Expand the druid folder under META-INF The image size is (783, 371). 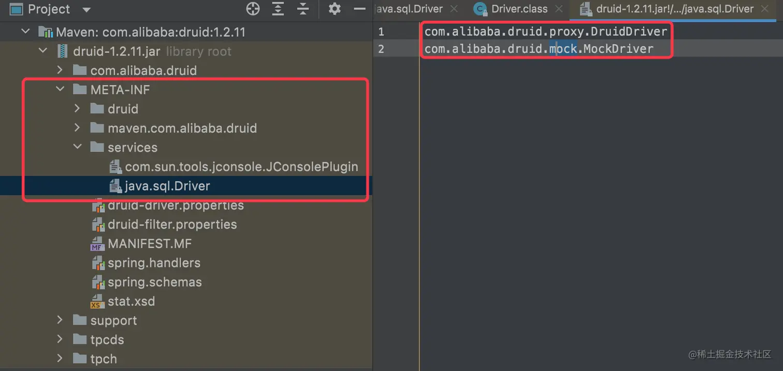(78, 109)
